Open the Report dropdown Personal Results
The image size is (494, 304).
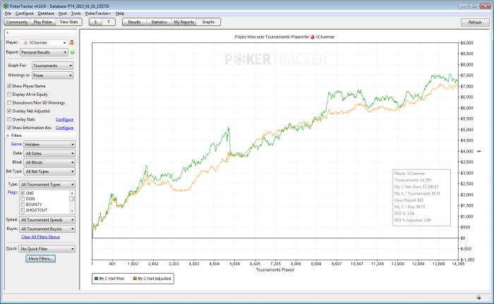coord(44,52)
